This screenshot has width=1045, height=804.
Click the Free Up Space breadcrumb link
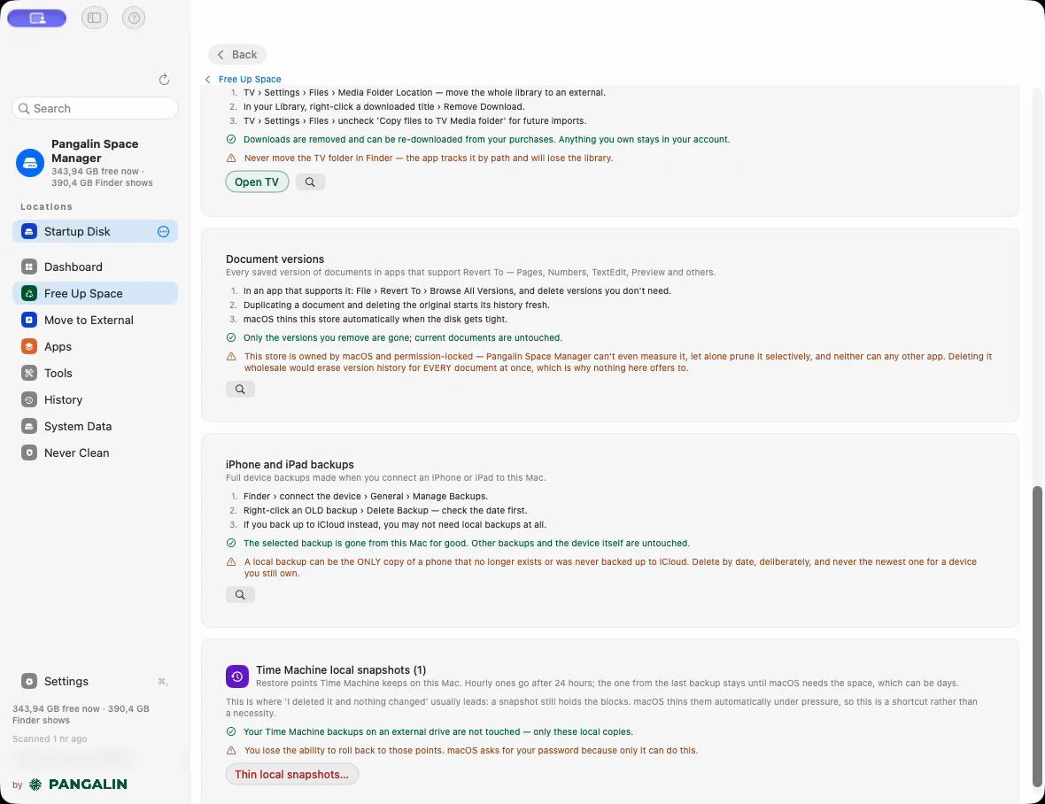(x=250, y=80)
